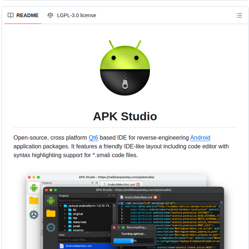Close the Recompiling dialog with red button

[x=114, y=227]
